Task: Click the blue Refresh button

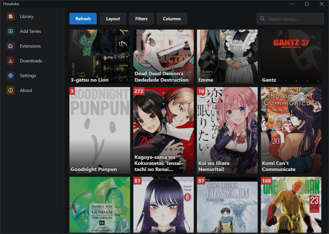Action: (83, 19)
